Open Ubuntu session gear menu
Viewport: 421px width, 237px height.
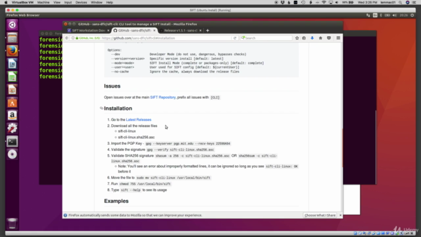[412, 15]
